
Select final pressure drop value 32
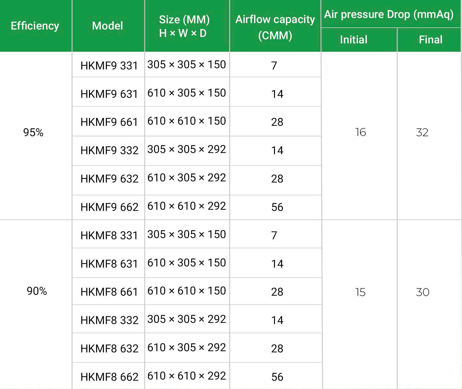422,133
